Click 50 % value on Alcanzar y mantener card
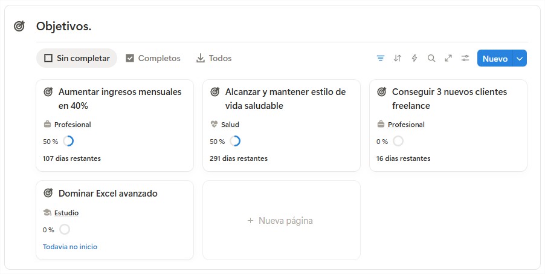The image size is (545, 274). coord(218,142)
